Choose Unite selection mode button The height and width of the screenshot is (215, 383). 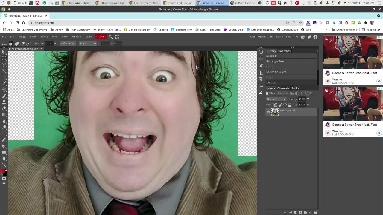pos(17,44)
